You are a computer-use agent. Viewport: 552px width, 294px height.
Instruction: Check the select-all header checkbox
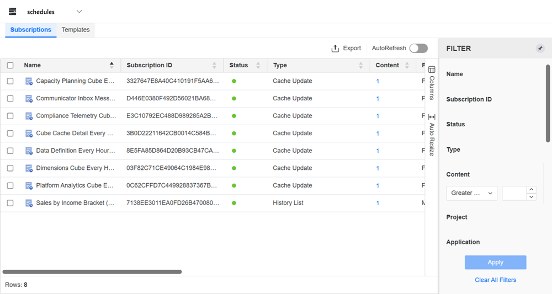[x=10, y=65]
